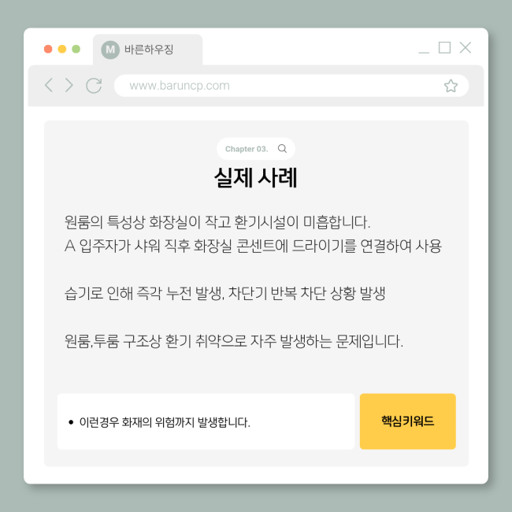Go back with the left arrow

coord(49,85)
